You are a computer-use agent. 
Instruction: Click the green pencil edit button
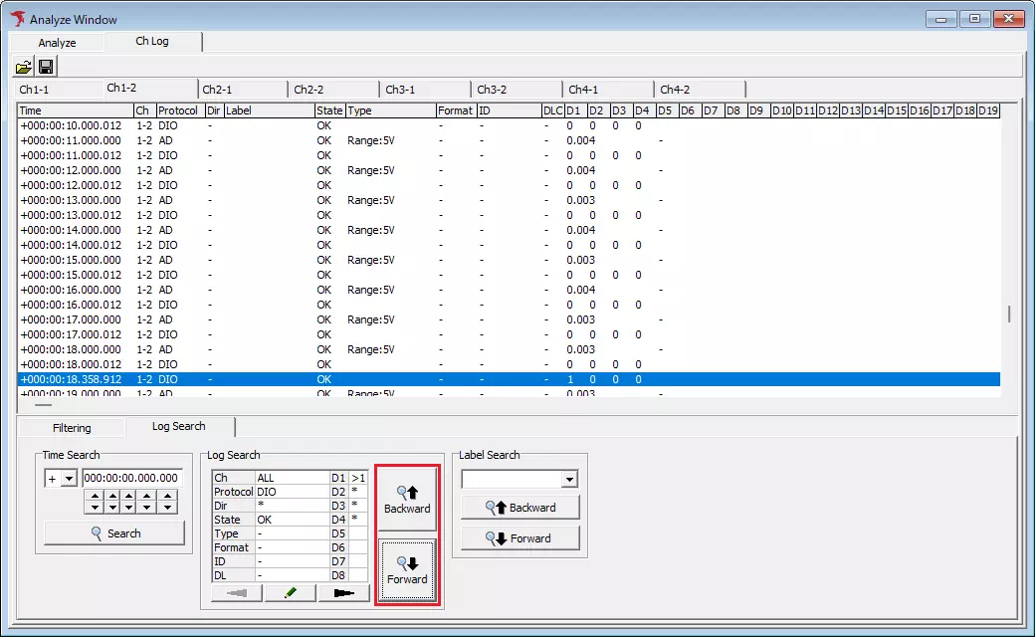(291, 593)
